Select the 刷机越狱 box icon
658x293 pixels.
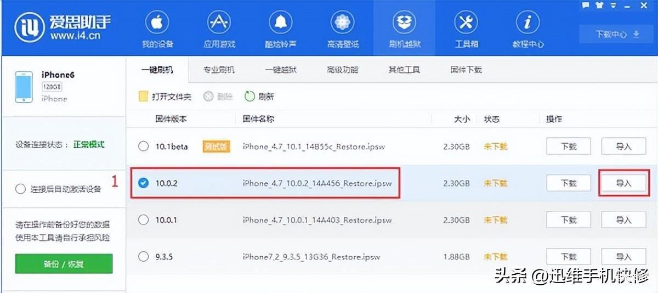(x=405, y=23)
